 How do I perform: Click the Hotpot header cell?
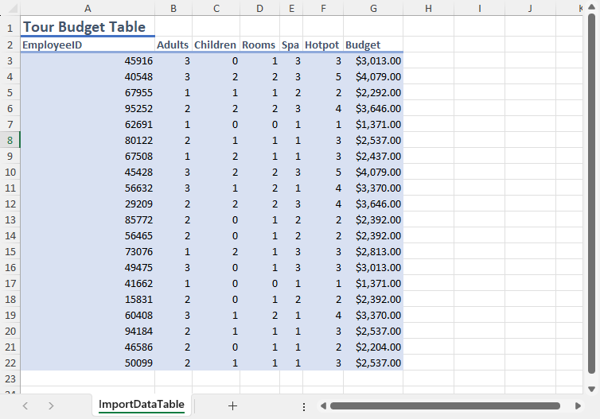(x=322, y=45)
